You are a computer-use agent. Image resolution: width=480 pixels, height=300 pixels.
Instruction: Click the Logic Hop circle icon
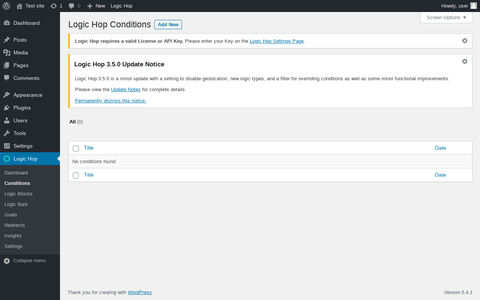(x=7, y=159)
